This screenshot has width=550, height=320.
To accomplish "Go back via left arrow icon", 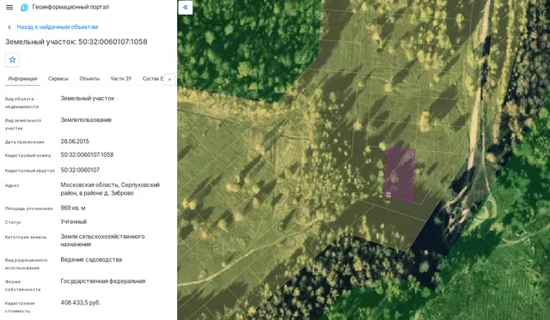I will [9, 27].
